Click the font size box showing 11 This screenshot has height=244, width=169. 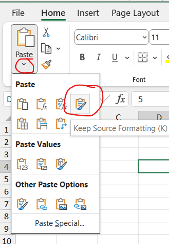[x=160, y=37]
